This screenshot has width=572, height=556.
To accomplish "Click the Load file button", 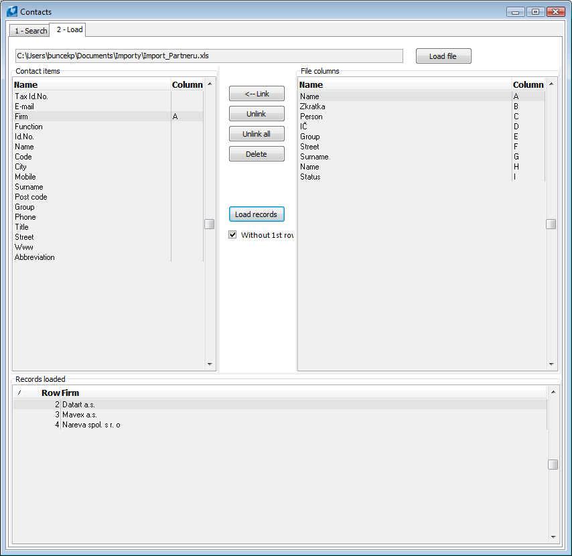I will pos(443,56).
